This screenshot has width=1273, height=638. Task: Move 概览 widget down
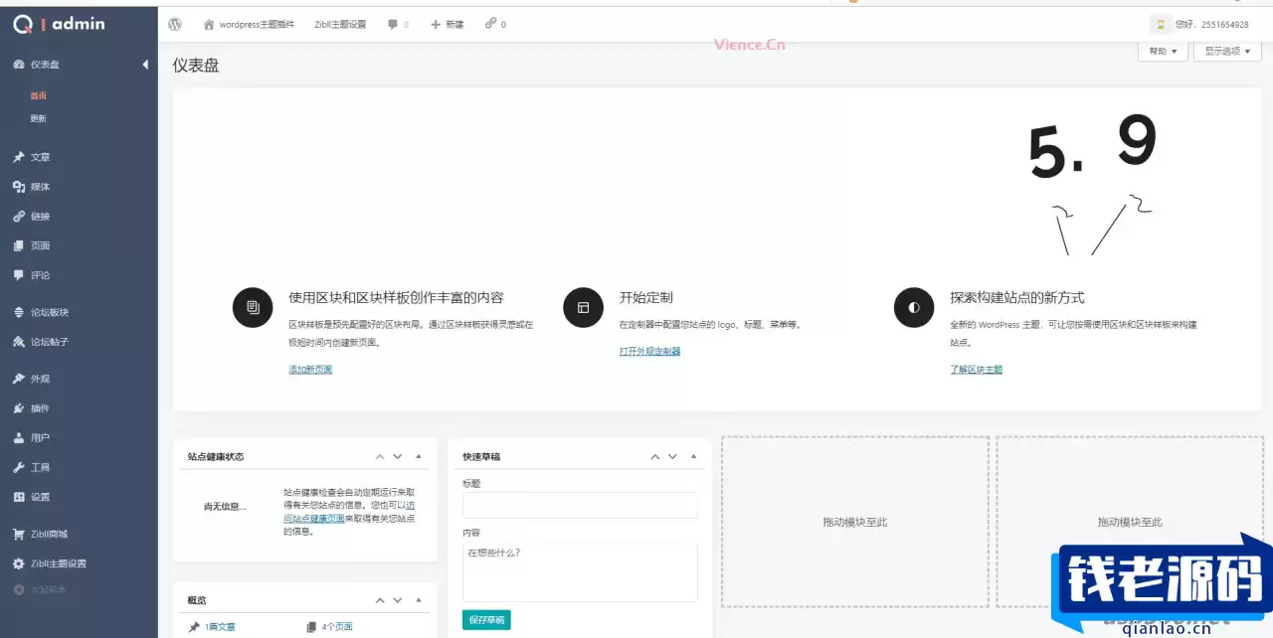point(398,600)
